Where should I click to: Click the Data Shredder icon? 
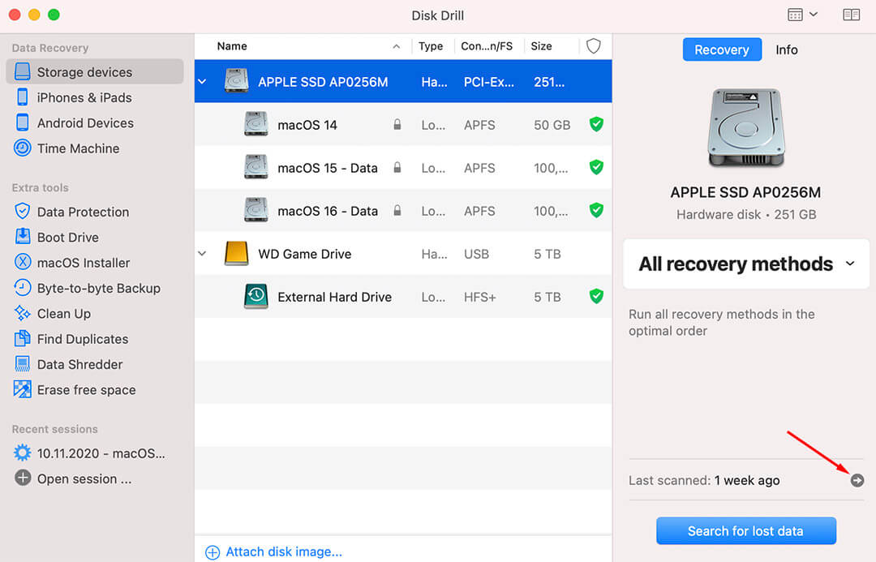point(23,364)
